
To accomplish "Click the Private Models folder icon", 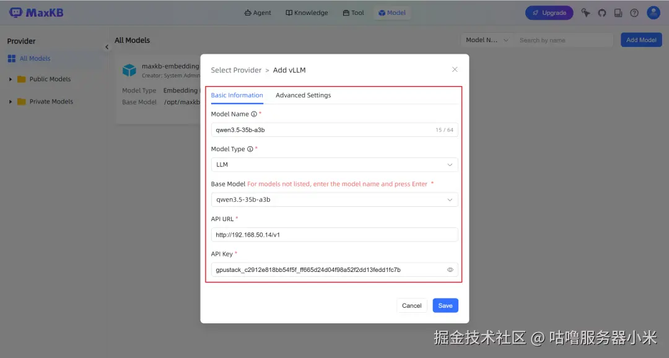I will [21, 102].
